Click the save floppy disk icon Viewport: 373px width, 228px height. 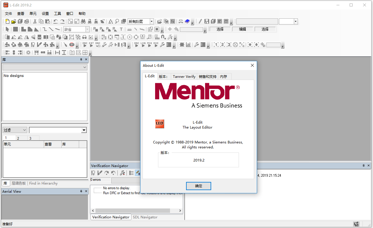(x=207, y=21)
